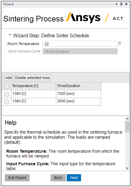This screenshot has width=131, height=187.
Task: Add a new schedule row
Action: tap(8, 78)
